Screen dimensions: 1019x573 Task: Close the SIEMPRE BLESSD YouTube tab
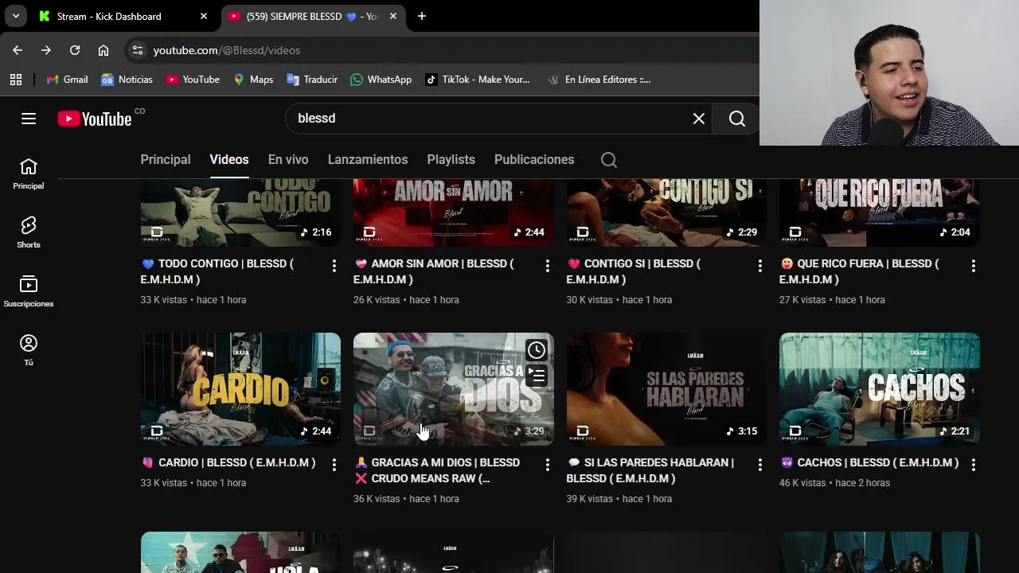pos(393,16)
